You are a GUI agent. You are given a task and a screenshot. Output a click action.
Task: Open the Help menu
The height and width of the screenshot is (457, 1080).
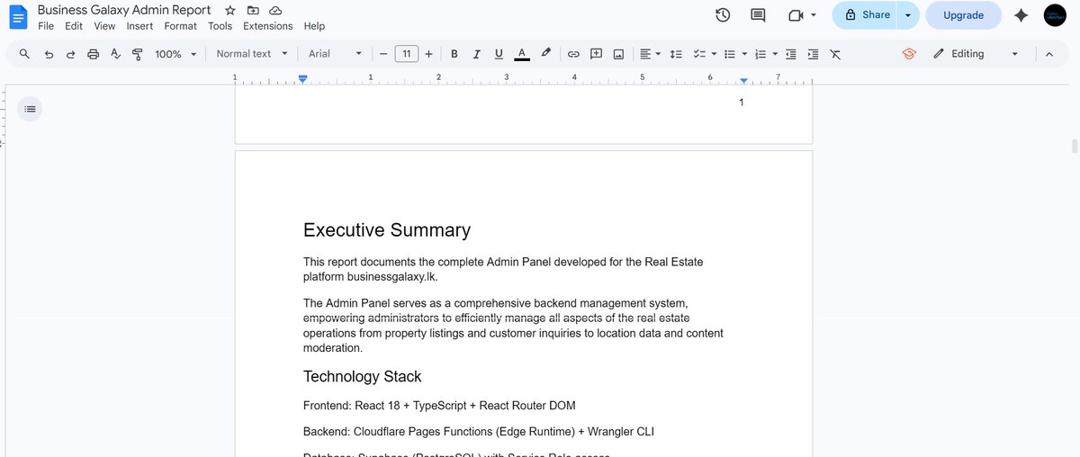click(314, 26)
